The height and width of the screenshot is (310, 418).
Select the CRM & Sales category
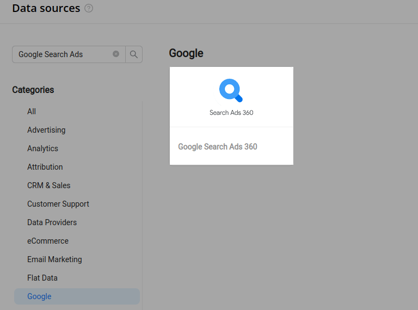point(49,185)
